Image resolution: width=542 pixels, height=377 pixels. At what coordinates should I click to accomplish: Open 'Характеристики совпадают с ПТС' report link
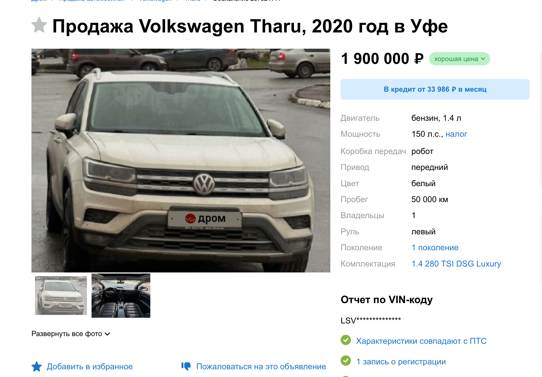(421, 341)
